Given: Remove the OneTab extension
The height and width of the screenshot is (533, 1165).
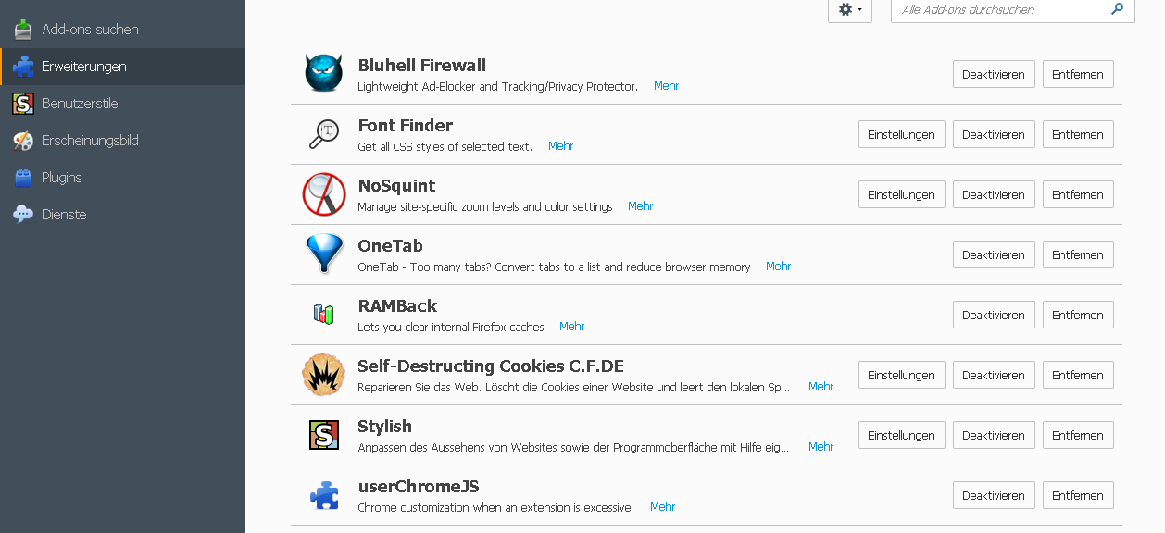Looking at the screenshot, I should point(1077,254).
